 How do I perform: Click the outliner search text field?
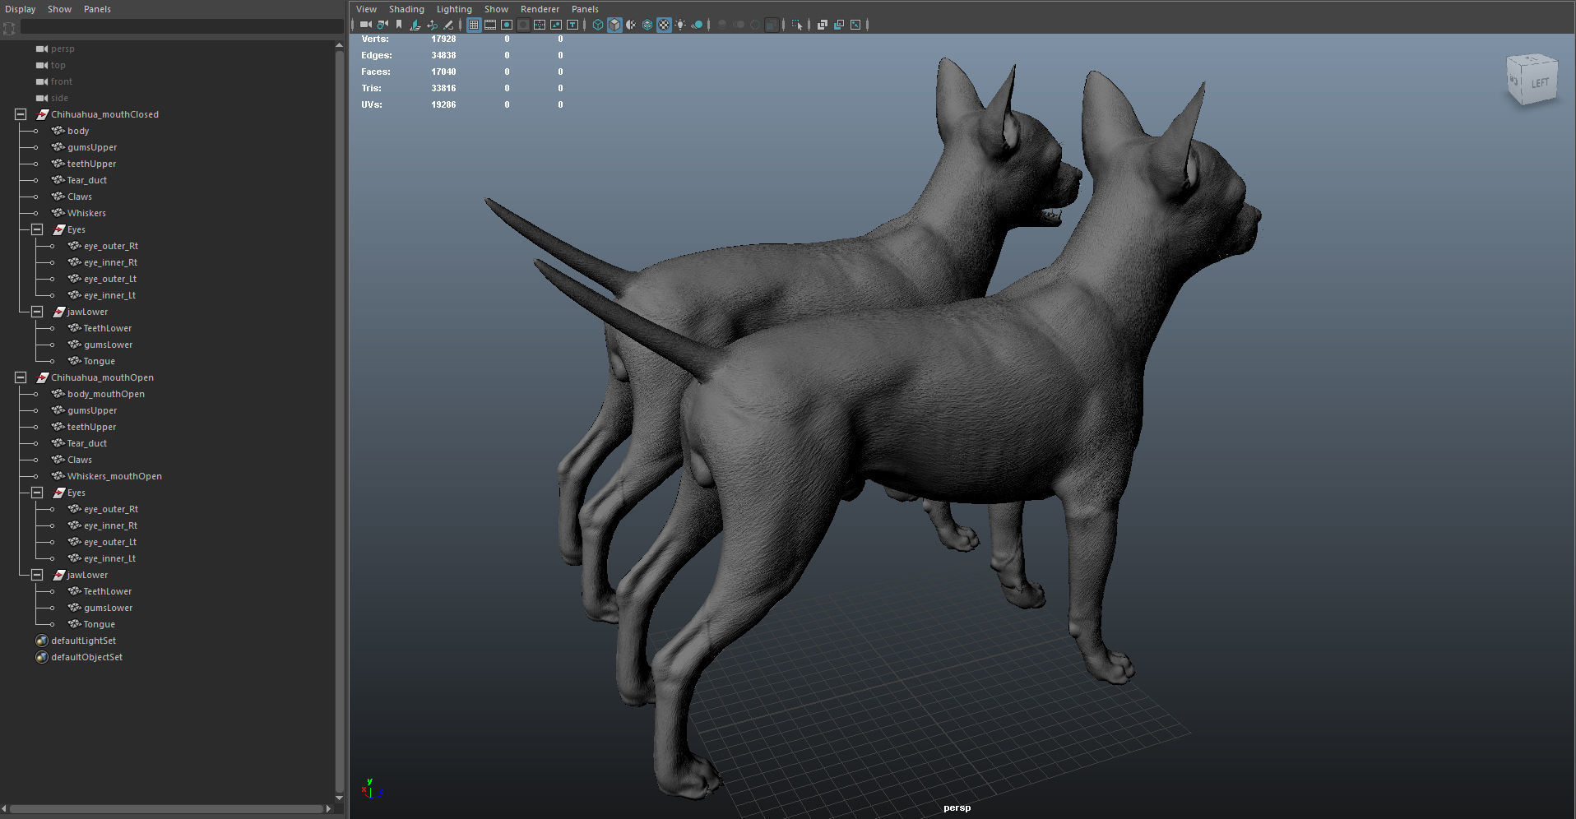coord(182,27)
